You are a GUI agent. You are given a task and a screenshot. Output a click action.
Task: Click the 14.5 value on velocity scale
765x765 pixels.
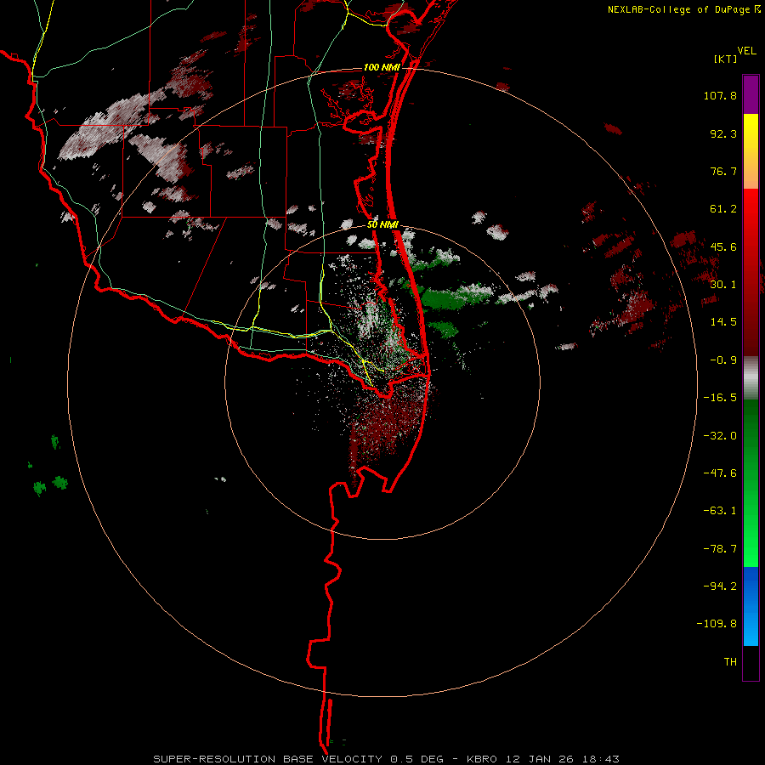click(x=723, y=322)
